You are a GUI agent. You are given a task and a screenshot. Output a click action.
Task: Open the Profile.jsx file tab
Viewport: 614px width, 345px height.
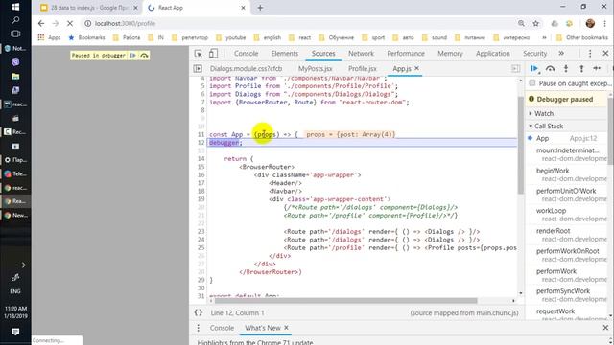(363, 69)
